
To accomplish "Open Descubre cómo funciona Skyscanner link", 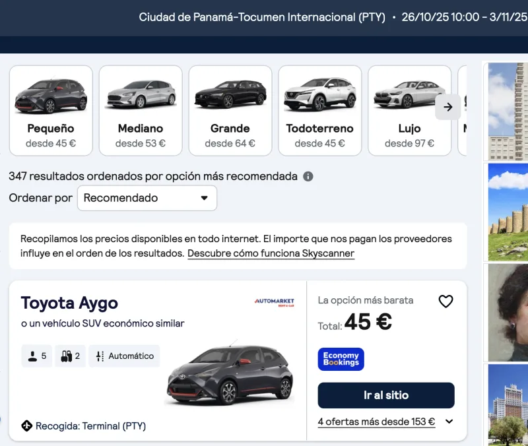I will click(271, 253).
